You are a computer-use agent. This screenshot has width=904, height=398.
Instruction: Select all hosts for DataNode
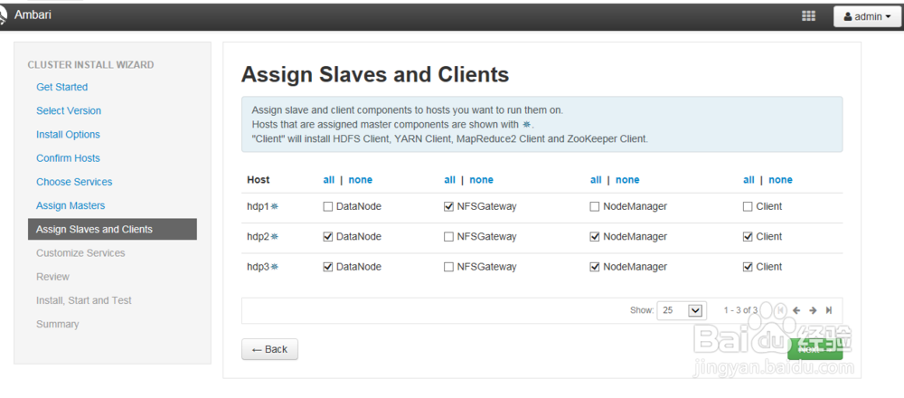(328, 180)
